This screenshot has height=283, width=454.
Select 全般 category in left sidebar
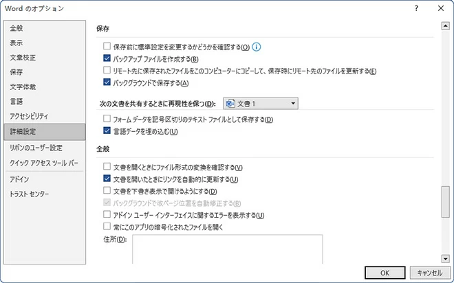coord(17,28)
